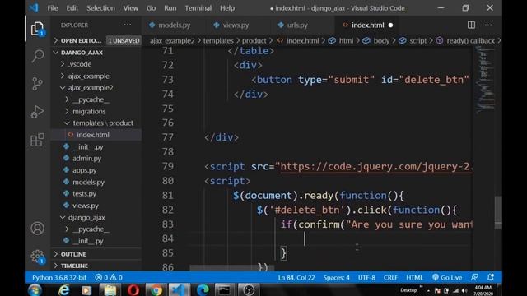Click the editor vertical scrollbar thumb
The height and width of the screenshot is (296, 527).
pos(498,212)
